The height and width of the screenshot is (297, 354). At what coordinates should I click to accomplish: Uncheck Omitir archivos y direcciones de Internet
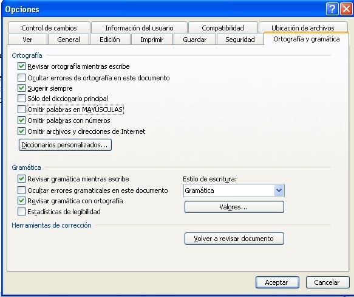click(x=21, y=131)
